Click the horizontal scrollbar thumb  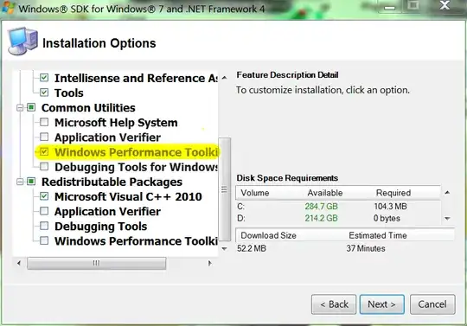pyautogui.click(x=97, y=263)
